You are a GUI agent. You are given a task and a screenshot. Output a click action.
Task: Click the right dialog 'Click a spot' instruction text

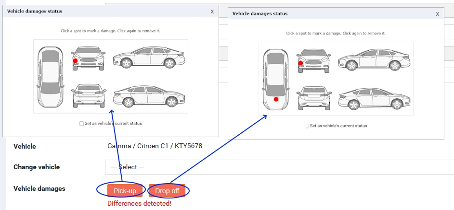[336, 33]
